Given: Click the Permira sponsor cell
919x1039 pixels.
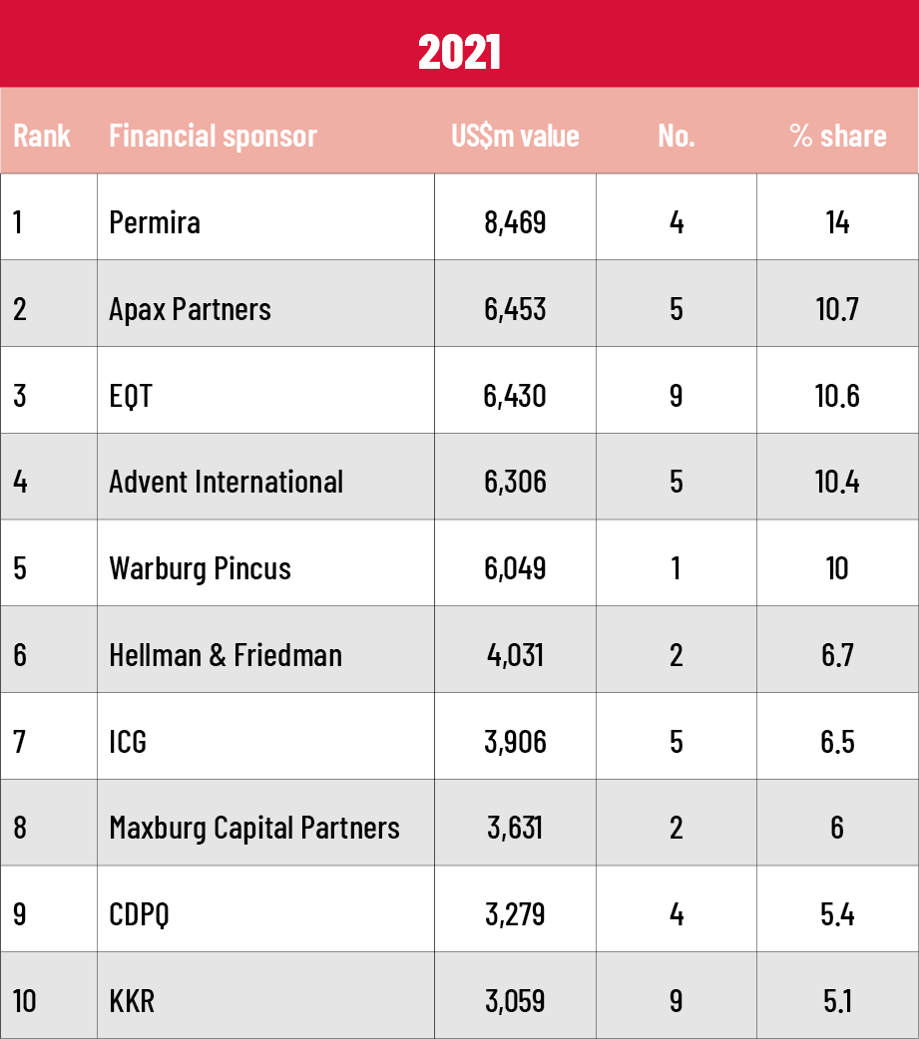Looking at the screenshot, I should (x=155, y=221).
